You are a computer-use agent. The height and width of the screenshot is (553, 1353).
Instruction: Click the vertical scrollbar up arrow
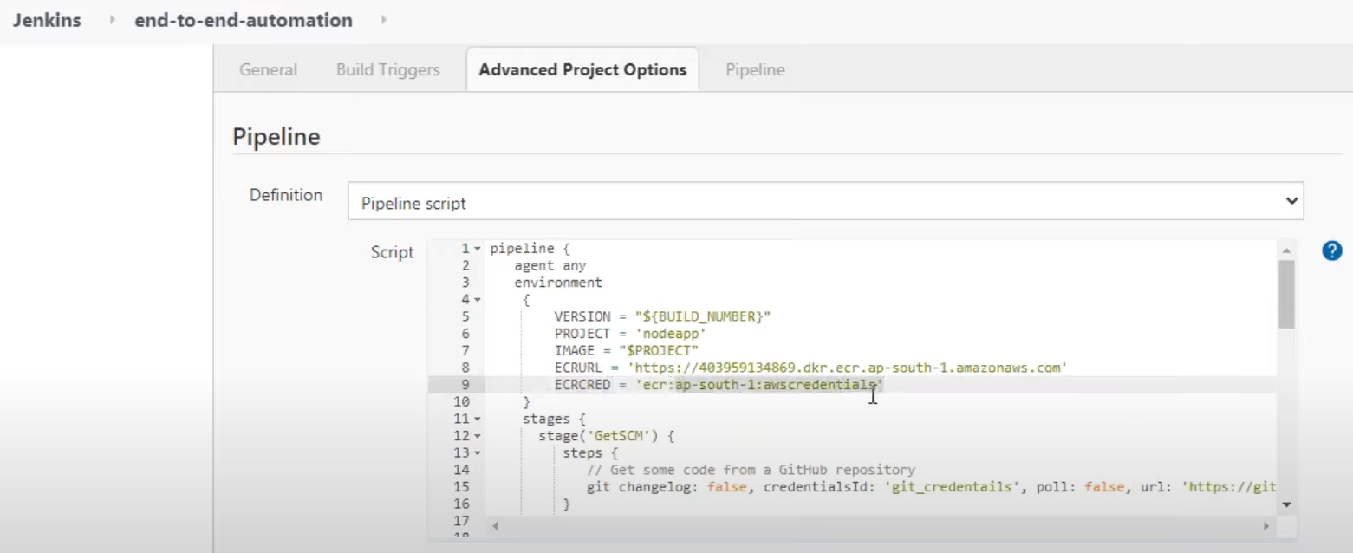(x=1286, y=250)
